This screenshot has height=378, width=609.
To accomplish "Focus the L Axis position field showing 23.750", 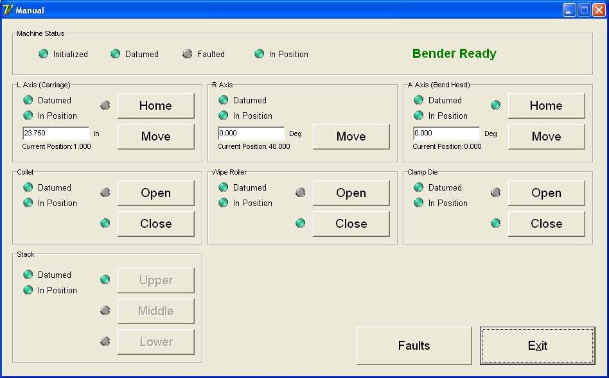I will [56, 133].
